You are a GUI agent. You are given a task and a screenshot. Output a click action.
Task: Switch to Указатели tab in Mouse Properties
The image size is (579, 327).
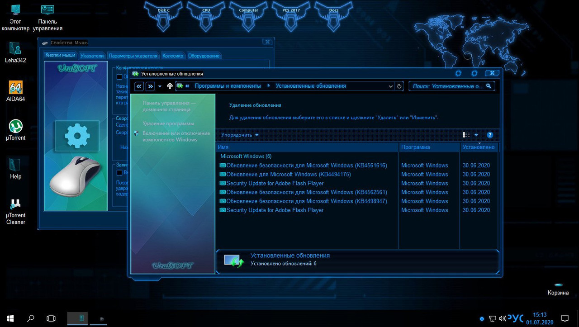click(x=92, y=56)
